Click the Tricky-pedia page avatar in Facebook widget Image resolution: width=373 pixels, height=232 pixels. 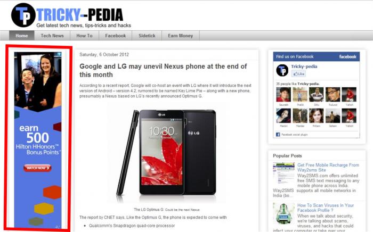pyautogui.click(x=282, y=70)
